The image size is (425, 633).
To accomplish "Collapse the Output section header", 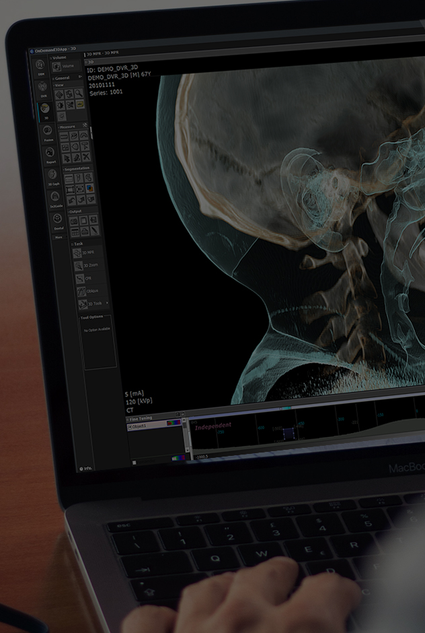I will coord(75,211).
